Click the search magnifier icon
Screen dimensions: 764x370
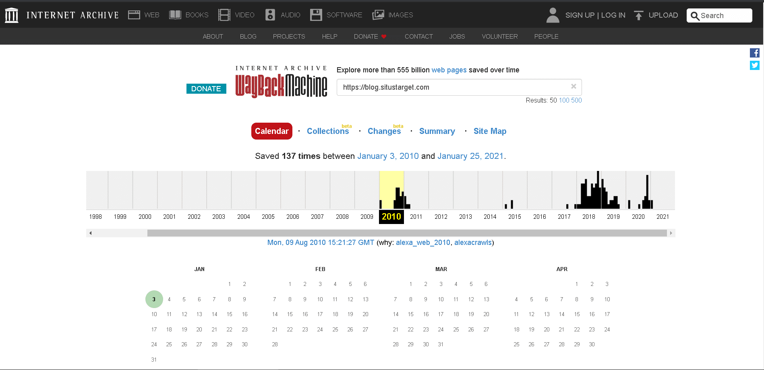coord(695,16)
